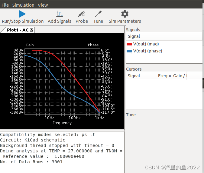Click the -117.0° phase axis label
The height and width of the screenshot is (173, 204).
(108, 112)
